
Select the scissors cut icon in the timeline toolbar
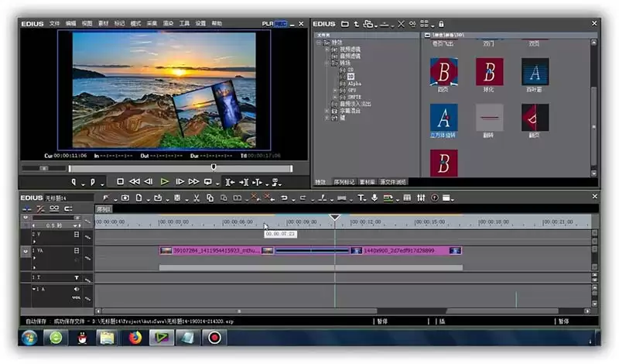pos(197,198)
